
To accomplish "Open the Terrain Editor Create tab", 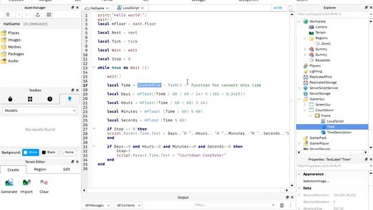I will tap(13, 170).
